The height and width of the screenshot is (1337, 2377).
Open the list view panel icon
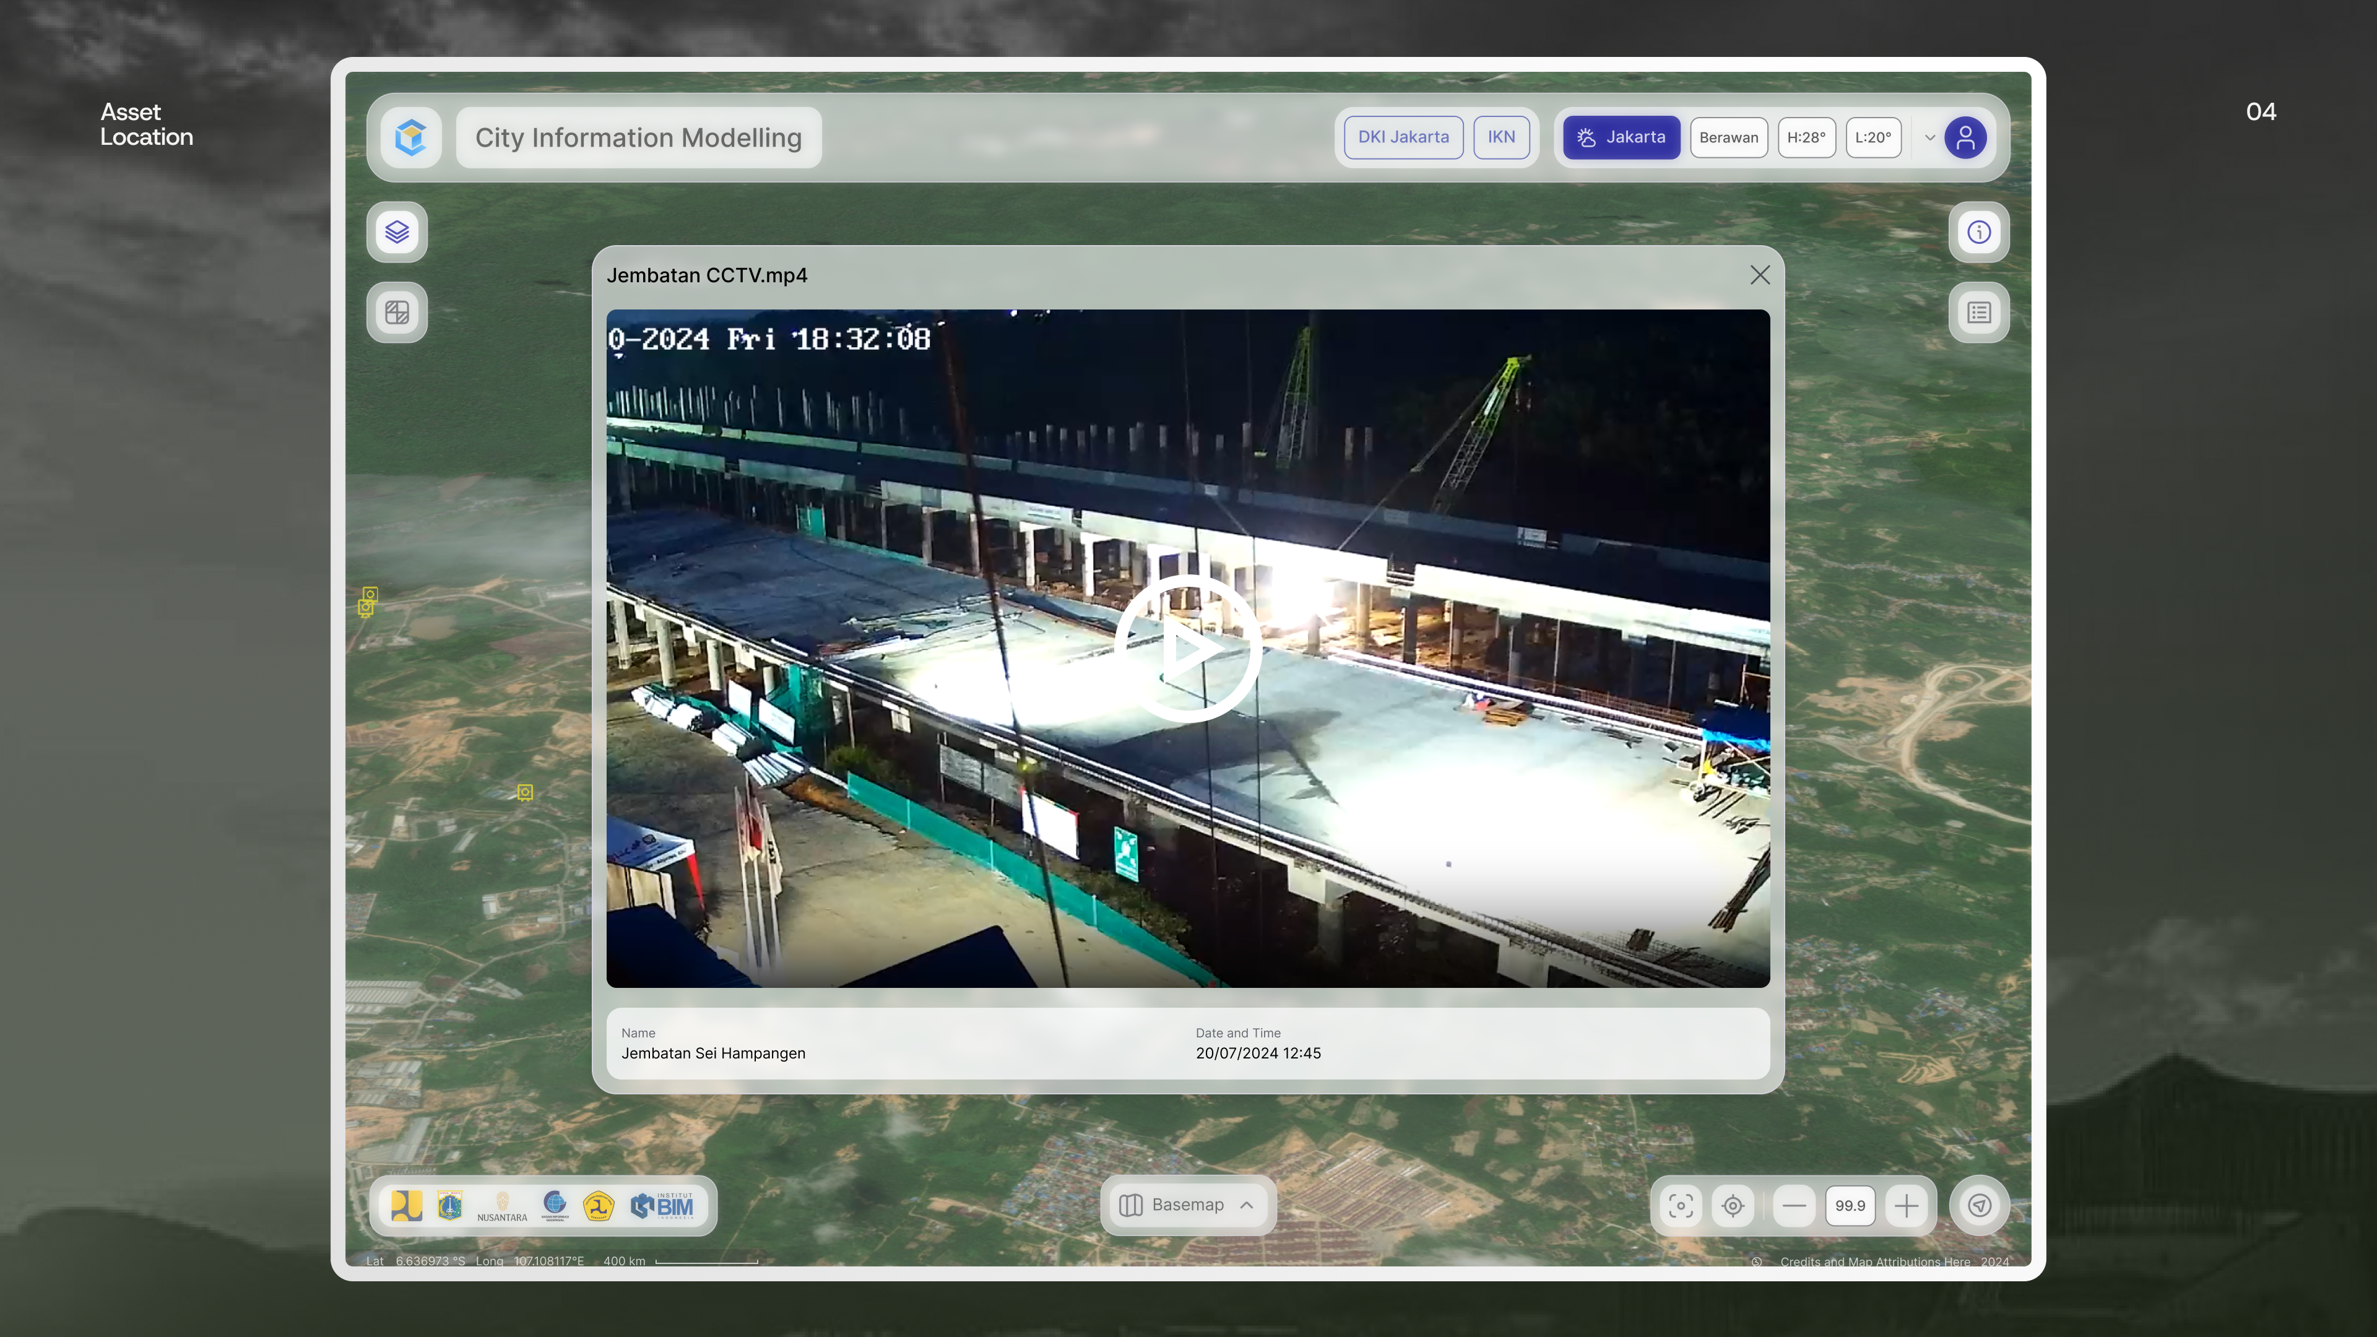pos(1978,313)
